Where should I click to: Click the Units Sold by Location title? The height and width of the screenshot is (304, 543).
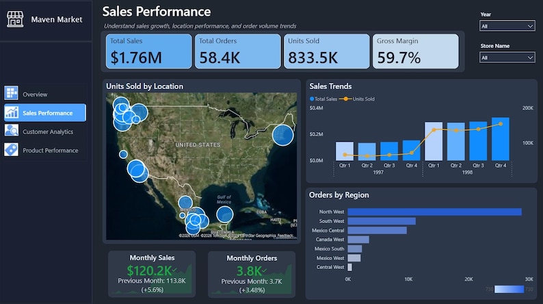(144, 86)
